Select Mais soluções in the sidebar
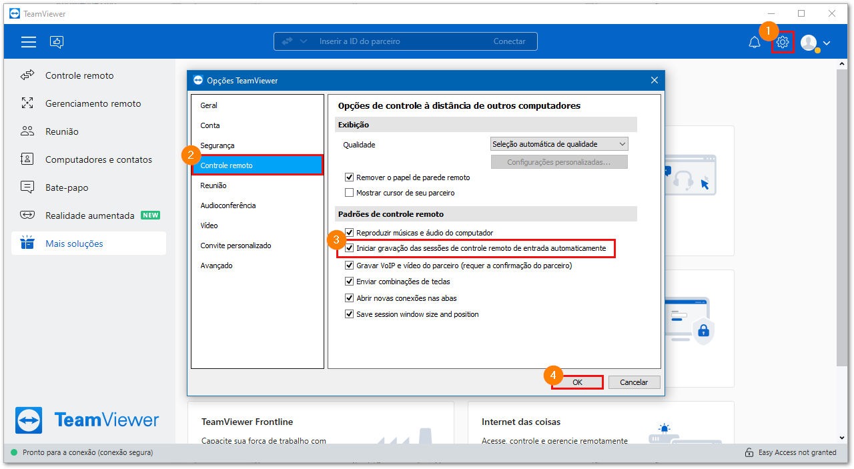Viewport: 854px width, 469px height. click(x=89, y=244)
